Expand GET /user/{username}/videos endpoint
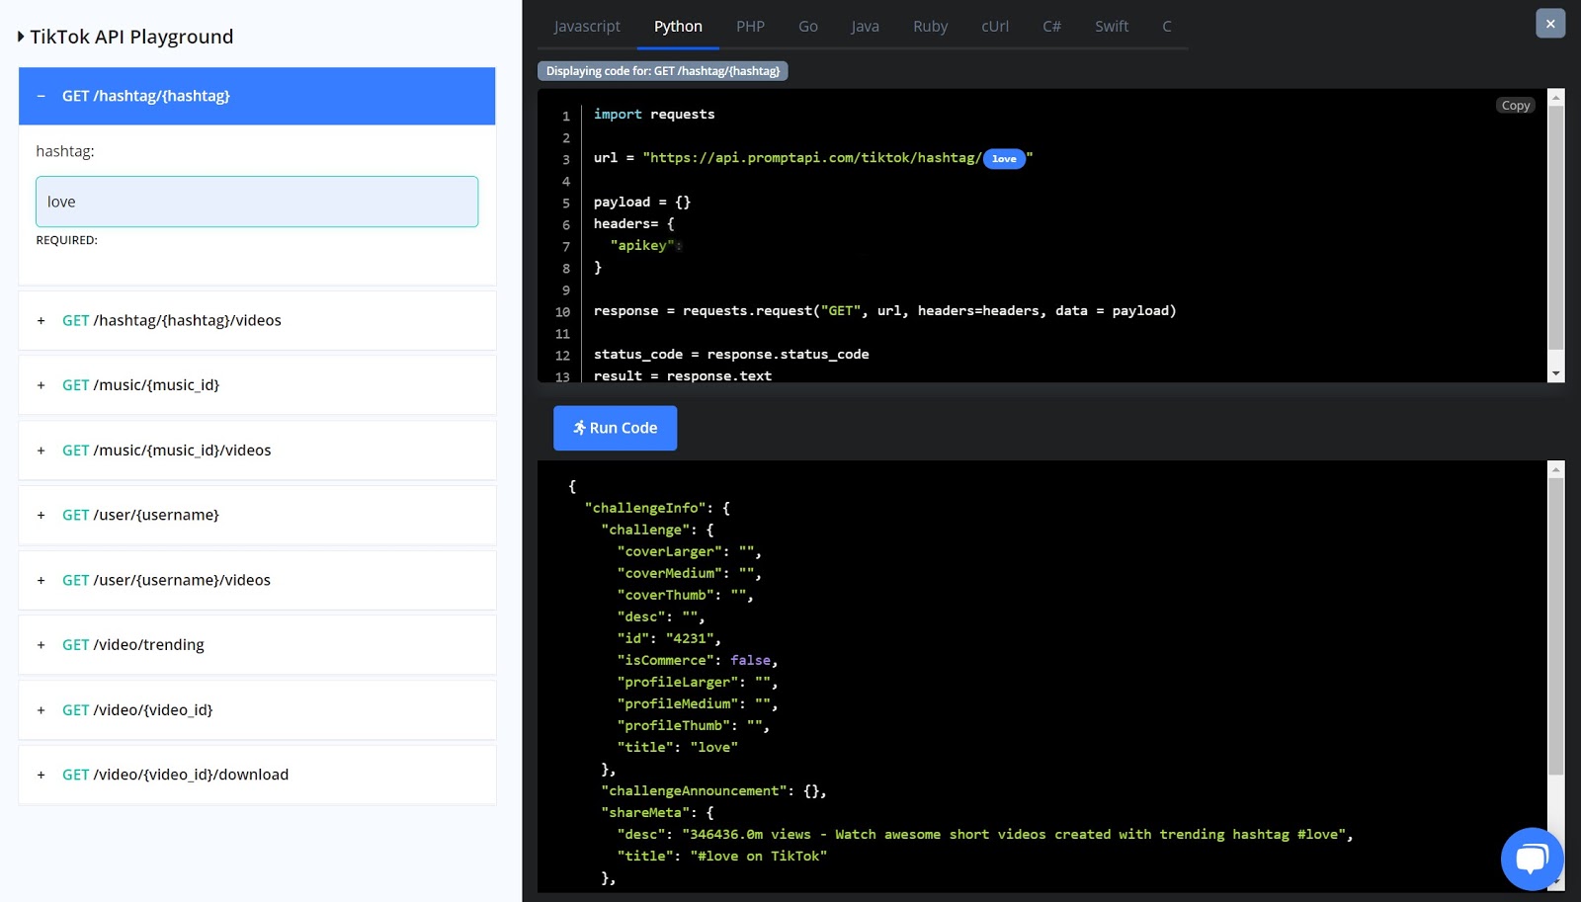The image size is (1581, 902). coord(257,580)
